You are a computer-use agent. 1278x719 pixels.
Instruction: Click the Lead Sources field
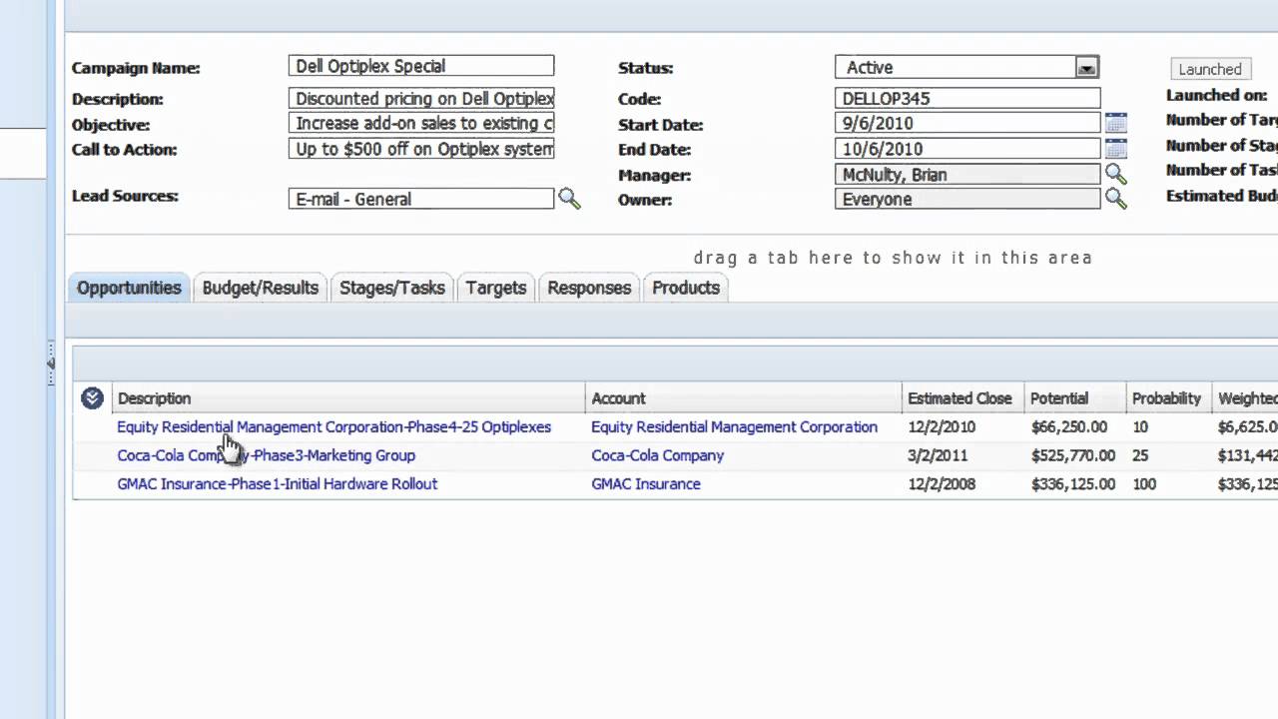(421, 199)
